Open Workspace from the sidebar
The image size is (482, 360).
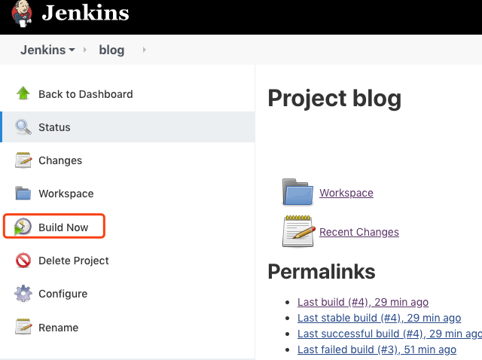(66, 194)
